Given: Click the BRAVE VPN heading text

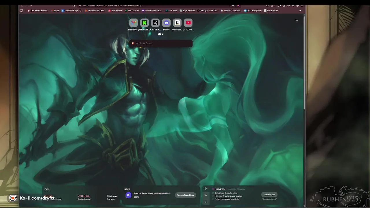Looking at the screenshot, I should [220, 189].
